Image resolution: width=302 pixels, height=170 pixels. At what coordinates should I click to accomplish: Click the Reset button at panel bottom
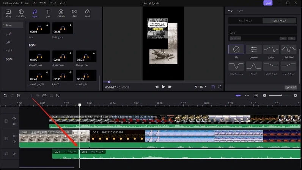click(291, 87)
